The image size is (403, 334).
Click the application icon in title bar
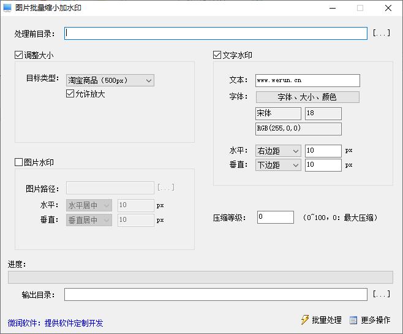[7, 8]
